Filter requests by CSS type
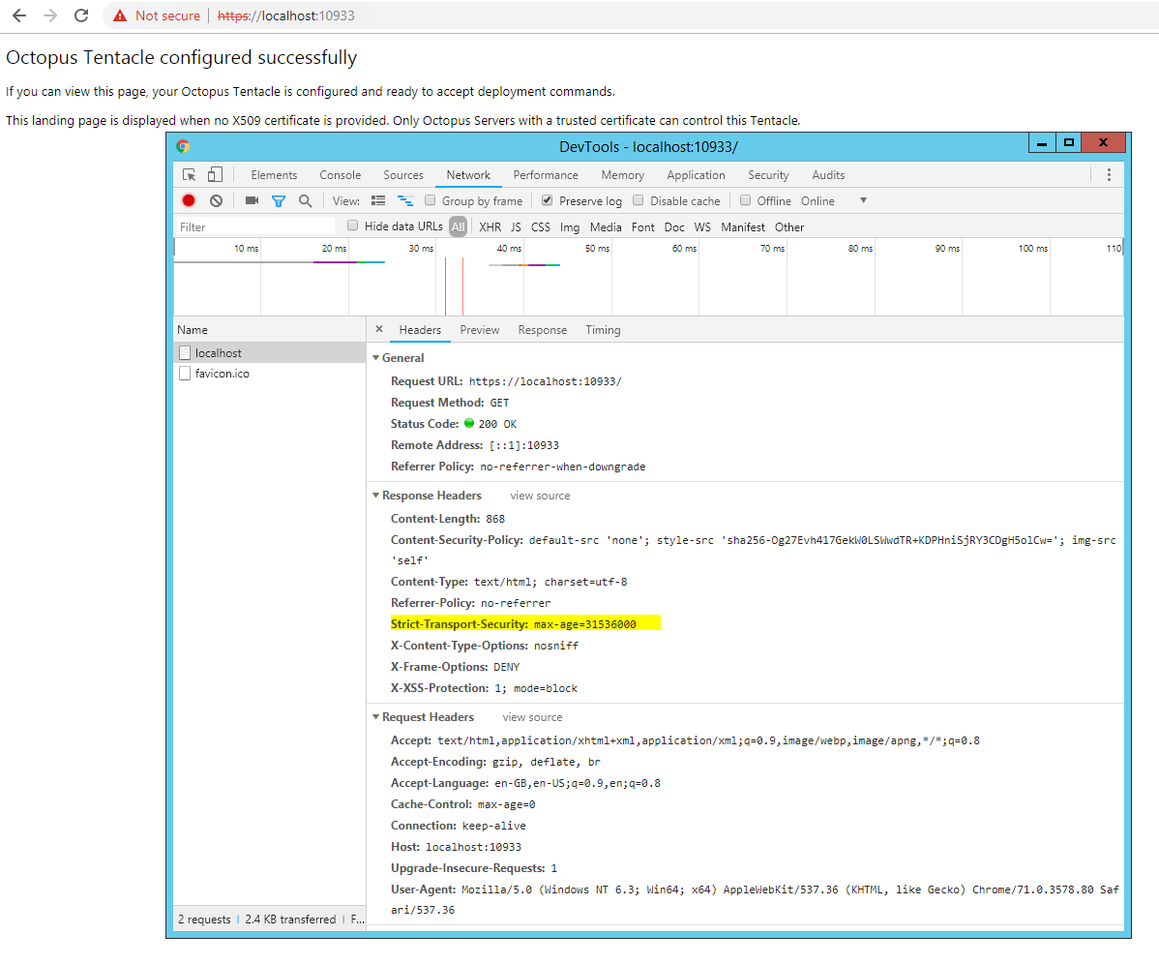Screen dimensions: 1159x965 click(541, 227)
